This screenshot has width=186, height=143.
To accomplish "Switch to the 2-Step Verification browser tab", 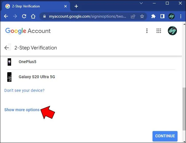I will [x=36, y=6].
